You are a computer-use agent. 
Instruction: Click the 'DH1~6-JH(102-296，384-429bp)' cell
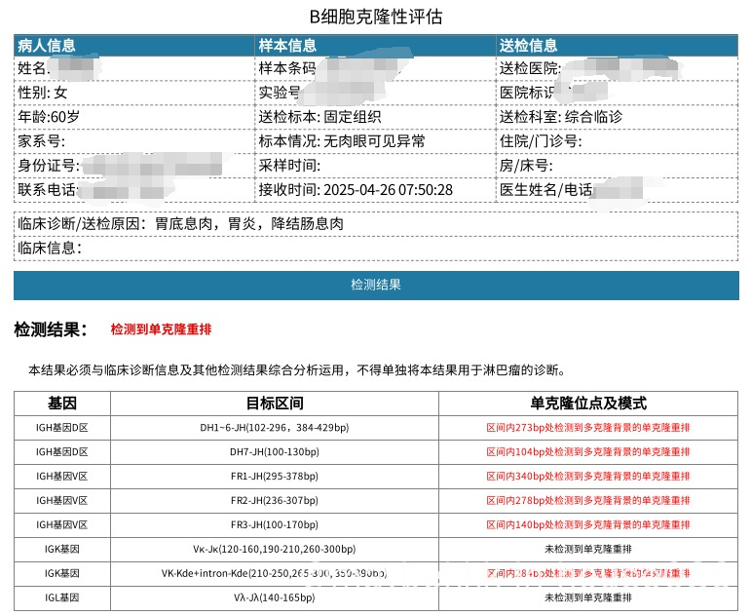click(275, 428)
